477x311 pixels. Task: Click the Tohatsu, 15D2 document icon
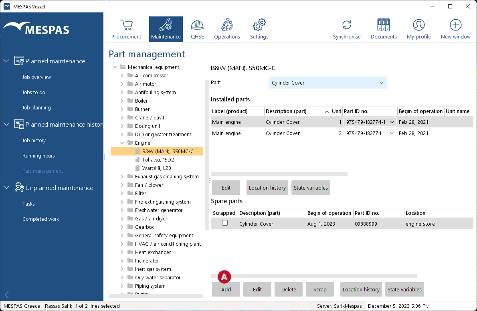[x=137, y=160]
